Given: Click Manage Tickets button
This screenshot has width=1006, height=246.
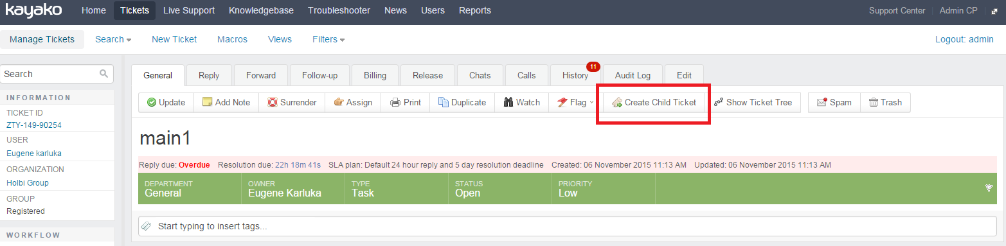Looking at the screenshot, I should [42, 39].
